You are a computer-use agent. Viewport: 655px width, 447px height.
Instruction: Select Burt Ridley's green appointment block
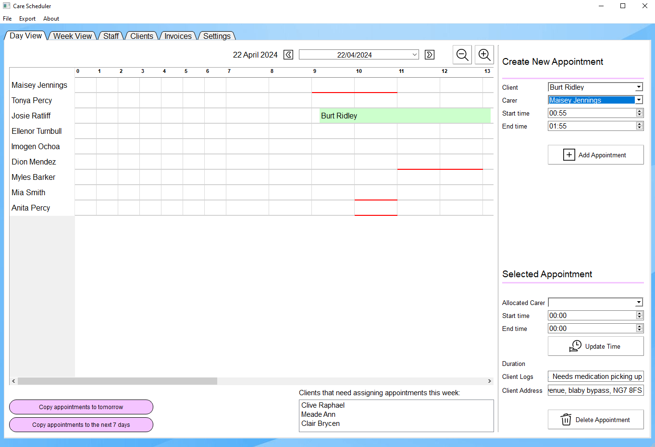coord(405,116)
